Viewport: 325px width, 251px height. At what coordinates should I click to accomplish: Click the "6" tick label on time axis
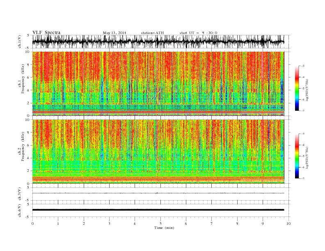(x=186, y=224)
